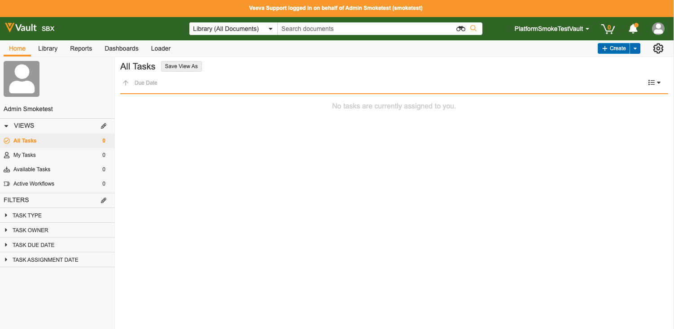674x329 pixels.
Task: Switch to the Library tab
Action: [x=48, y=48]
